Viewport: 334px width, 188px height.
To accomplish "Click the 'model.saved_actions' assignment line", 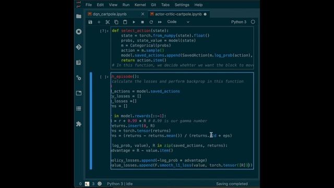I will coord(146,91).
